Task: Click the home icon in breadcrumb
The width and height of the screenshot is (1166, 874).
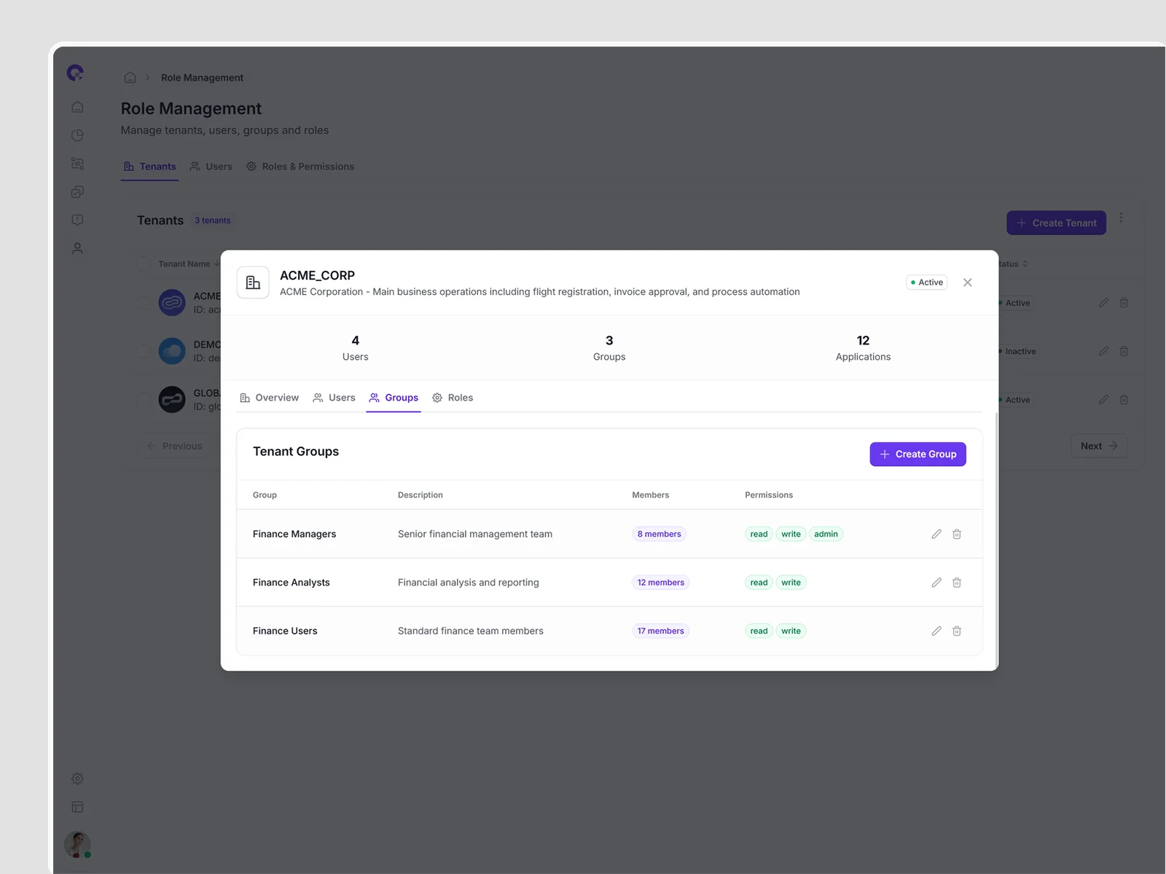Action: coord(130,77)
